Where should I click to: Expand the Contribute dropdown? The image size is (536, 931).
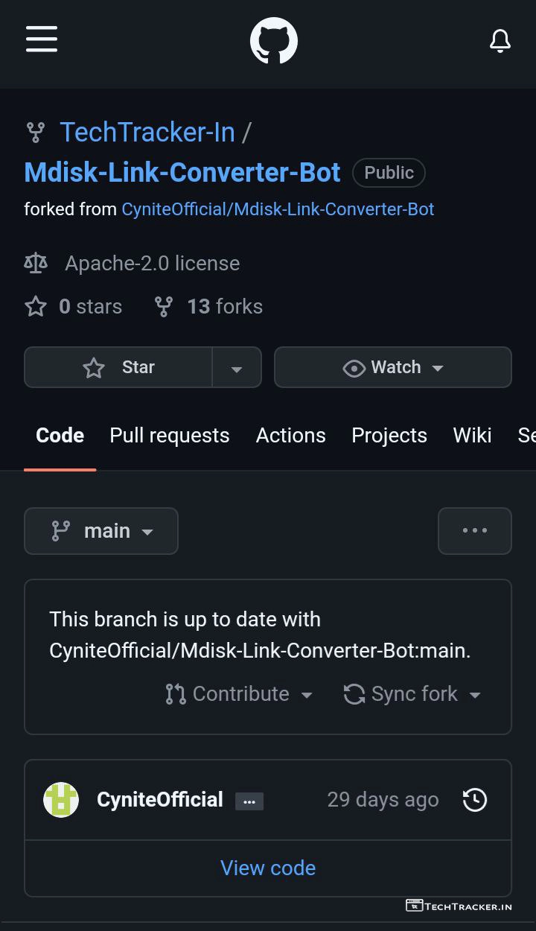(x=239, y=694)
